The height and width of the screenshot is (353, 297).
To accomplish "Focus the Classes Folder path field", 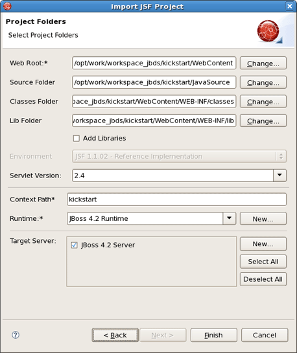I will click(x=154, y=102).
